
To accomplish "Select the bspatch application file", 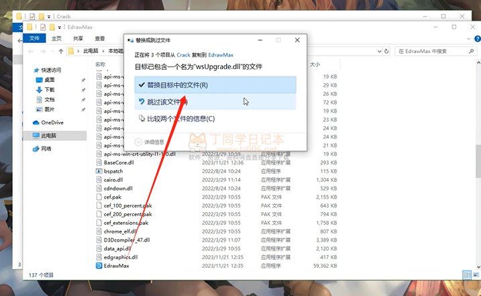I will pos(113,171).
